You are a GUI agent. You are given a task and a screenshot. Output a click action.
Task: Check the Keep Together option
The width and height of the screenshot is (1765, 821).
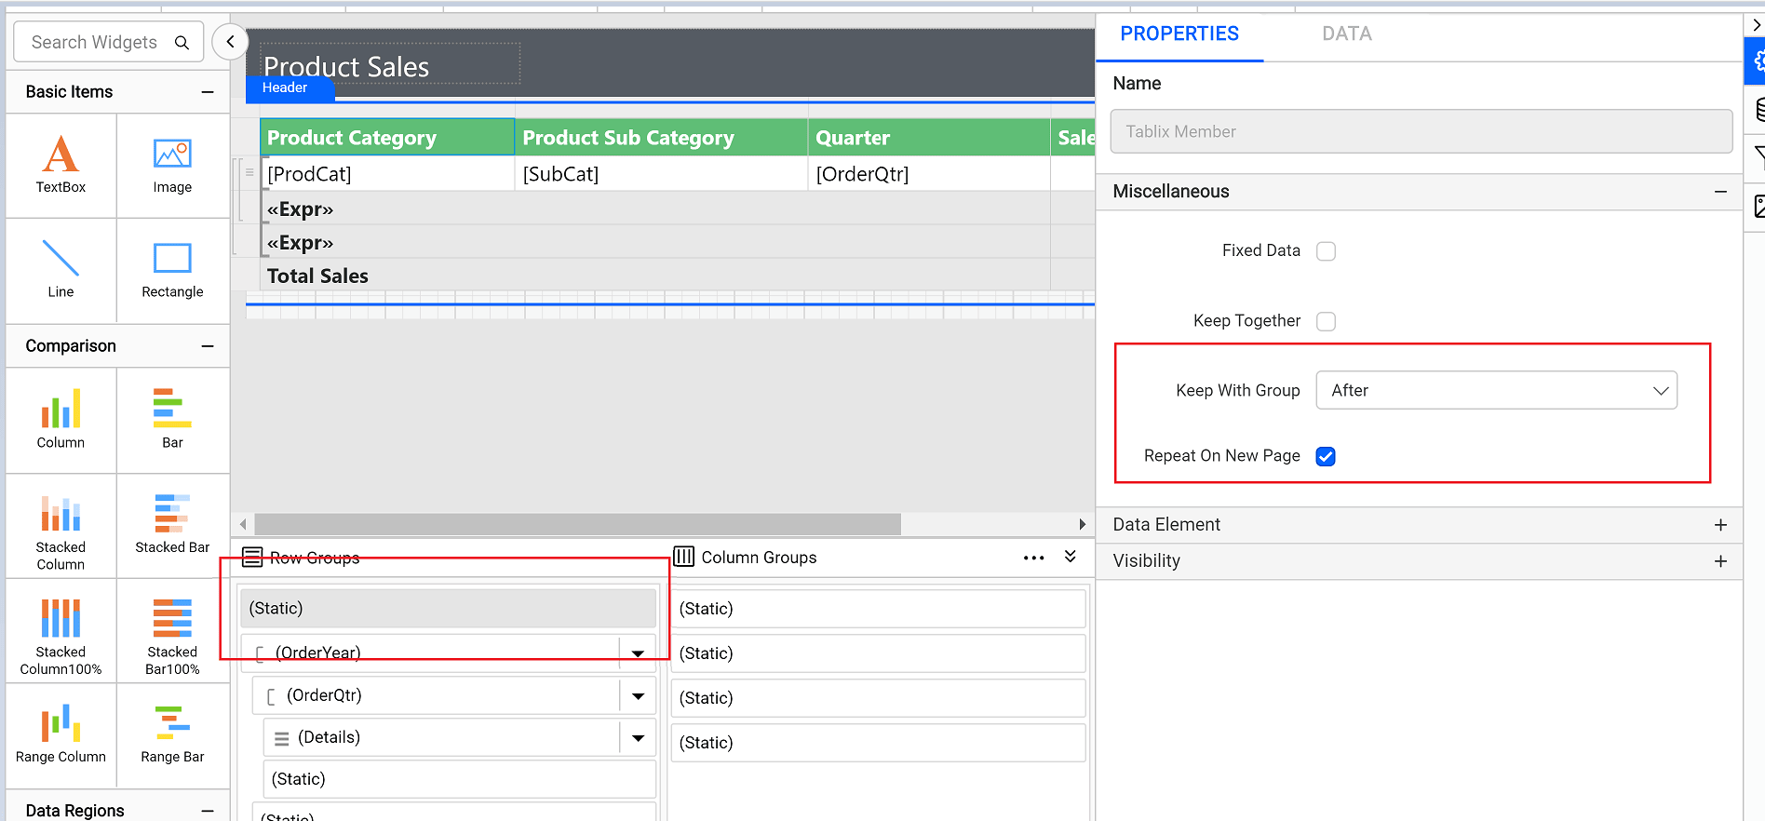pyautogui.click(x=1326, y=321)
